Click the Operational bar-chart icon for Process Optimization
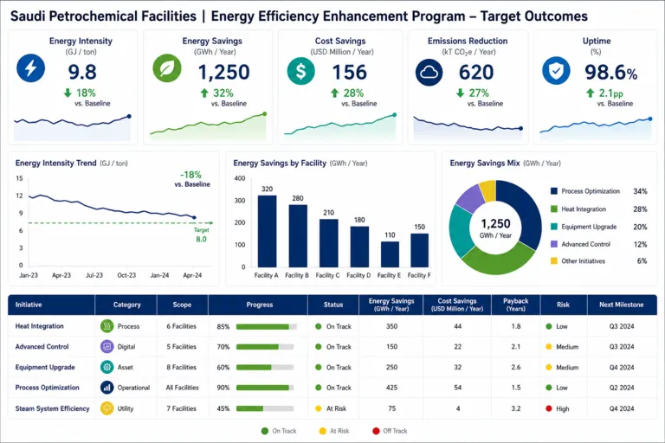Viewport: 665px width, 443px height. point(107,388)
